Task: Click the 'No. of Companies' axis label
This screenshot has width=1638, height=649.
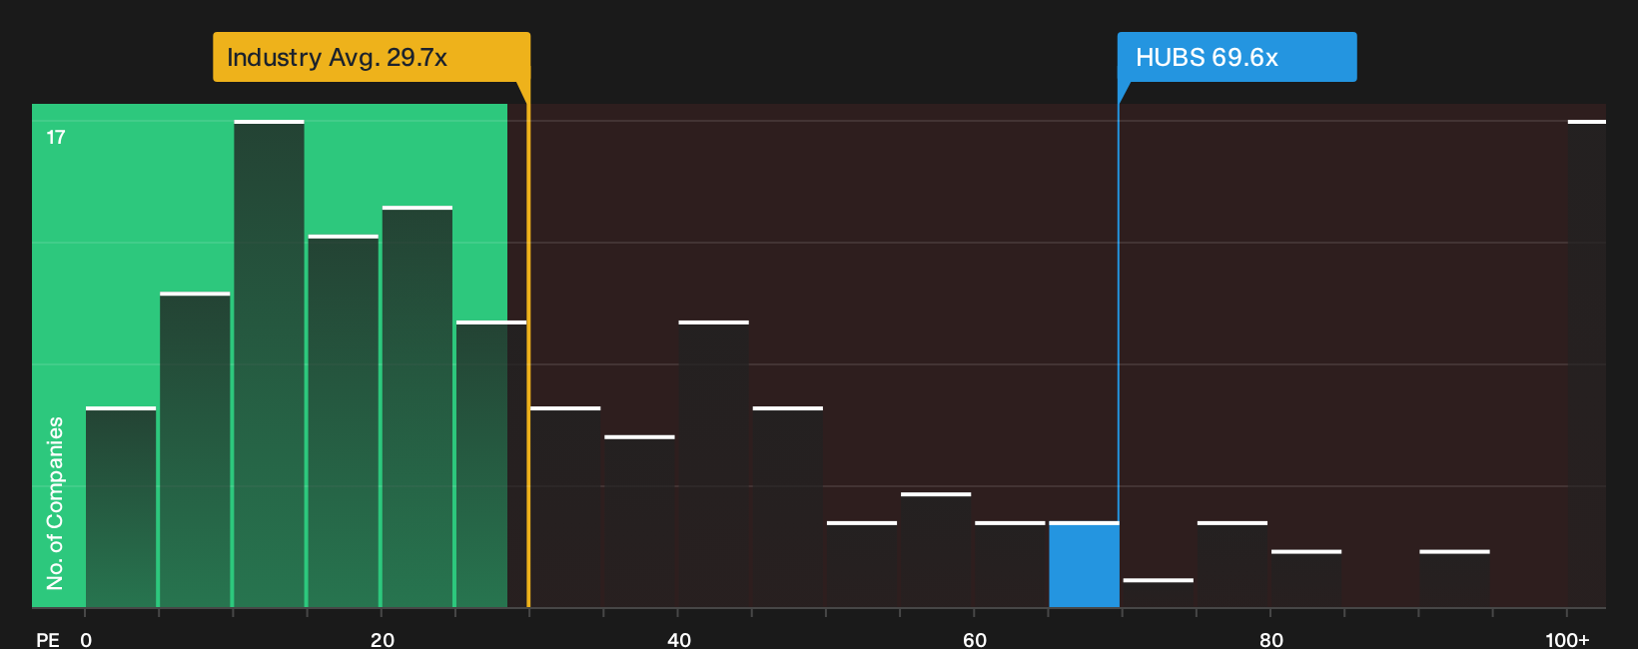Action: click(x=55, y=503)
